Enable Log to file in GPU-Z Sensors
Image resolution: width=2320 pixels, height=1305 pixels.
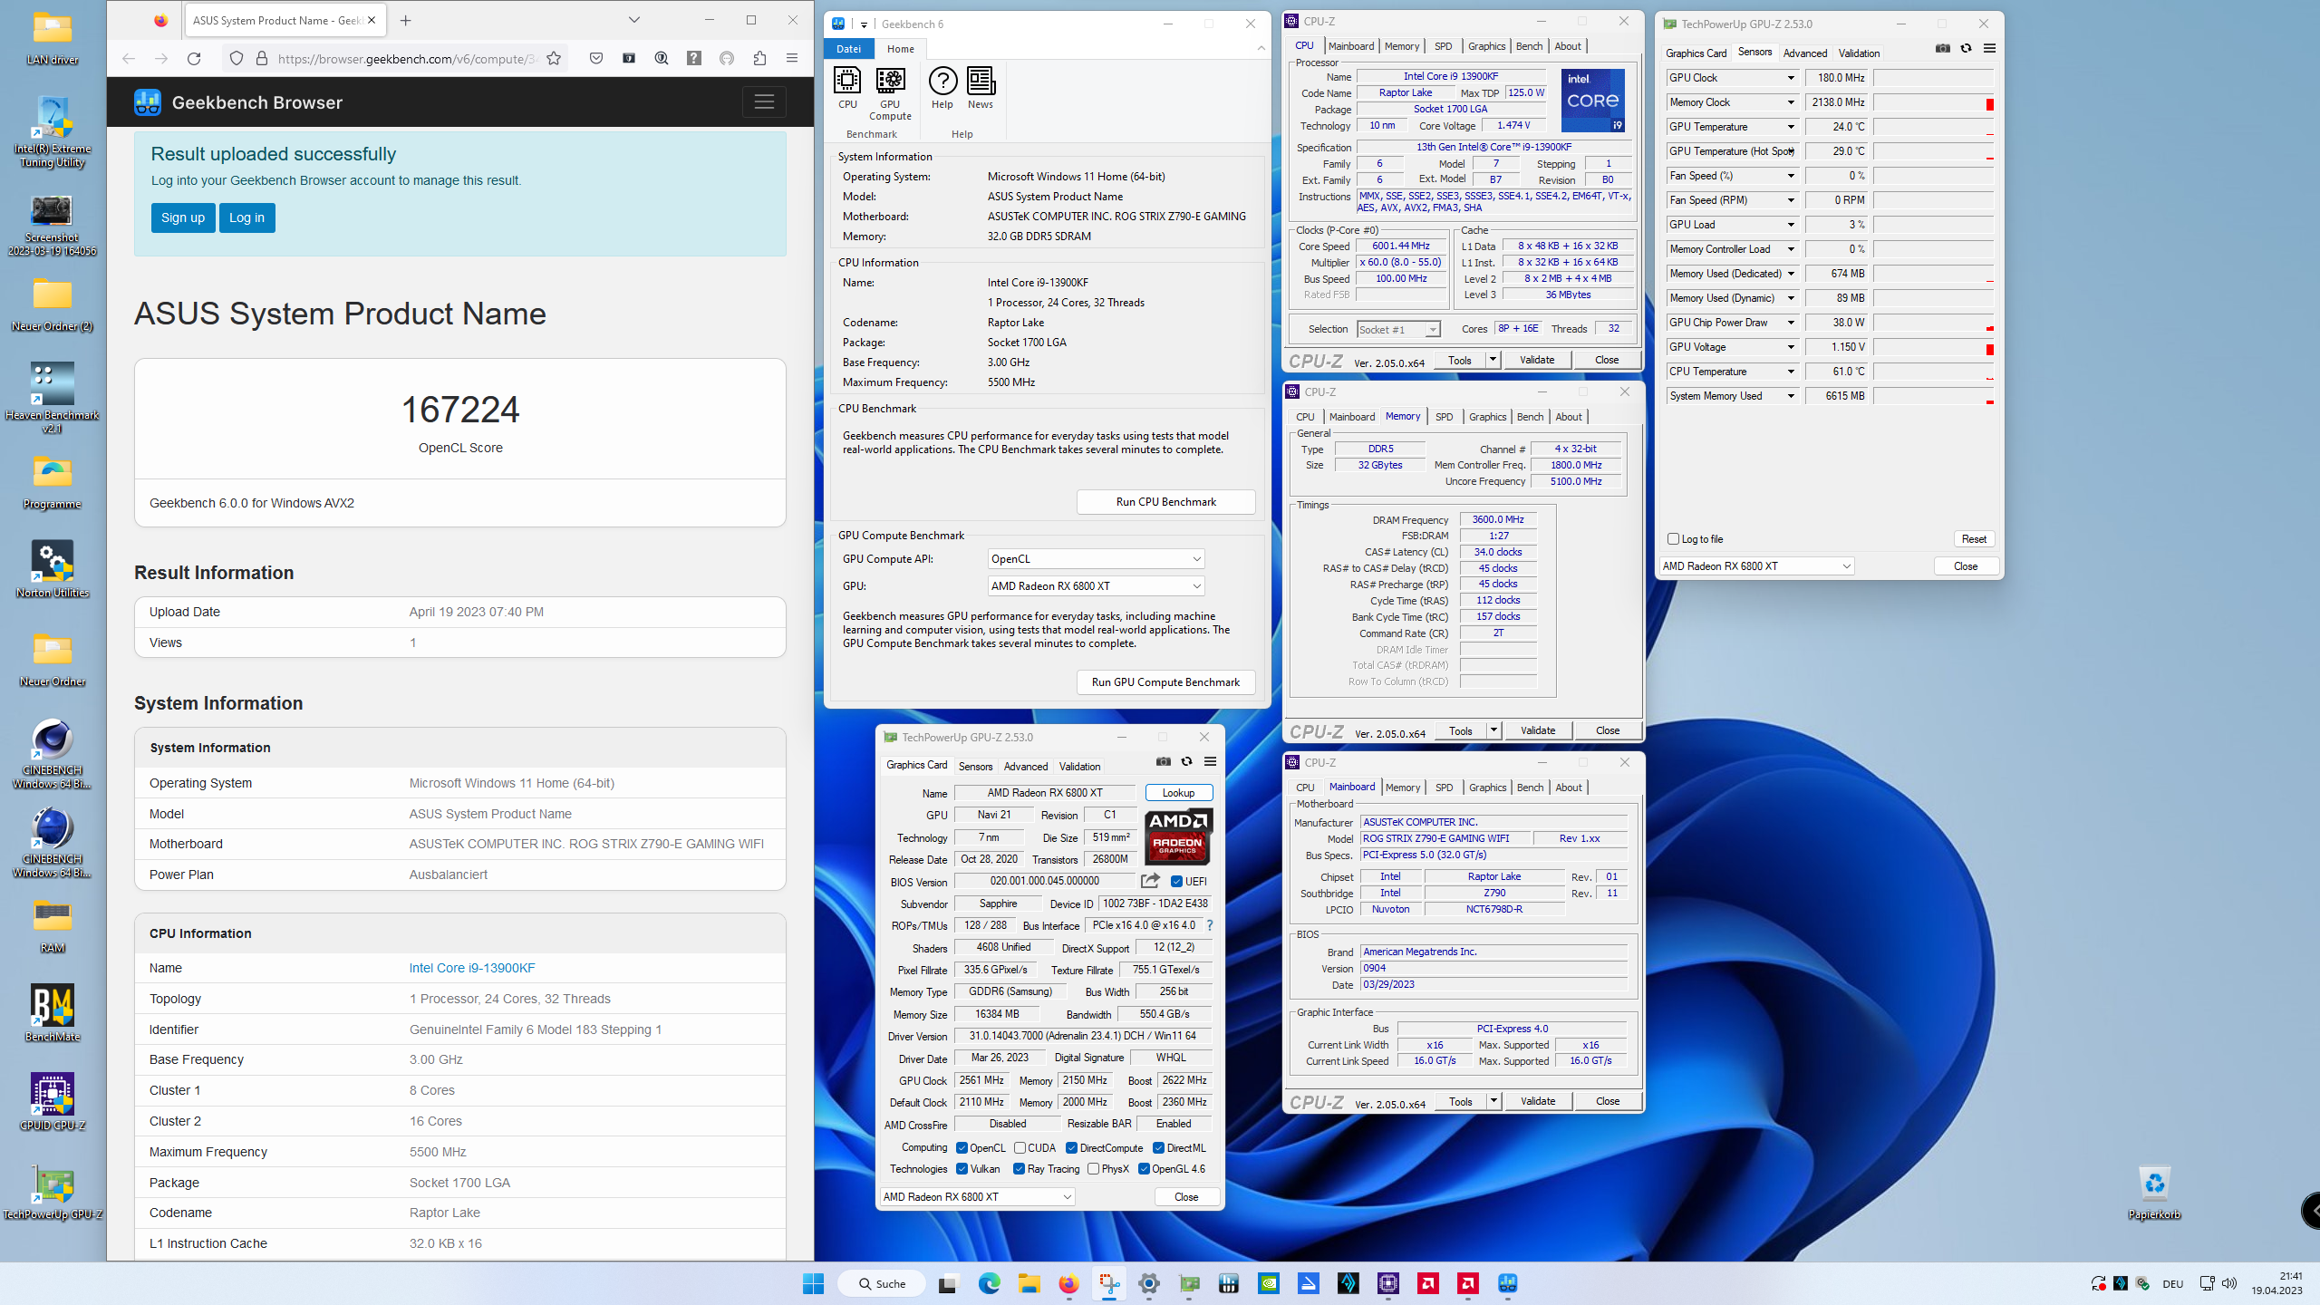[1673, 539]
